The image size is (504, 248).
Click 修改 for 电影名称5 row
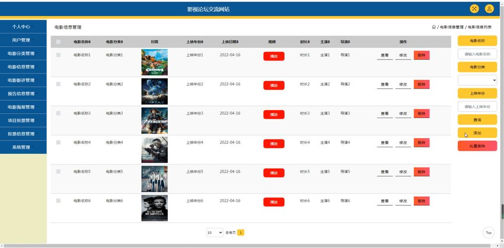(x=403, y=172)
